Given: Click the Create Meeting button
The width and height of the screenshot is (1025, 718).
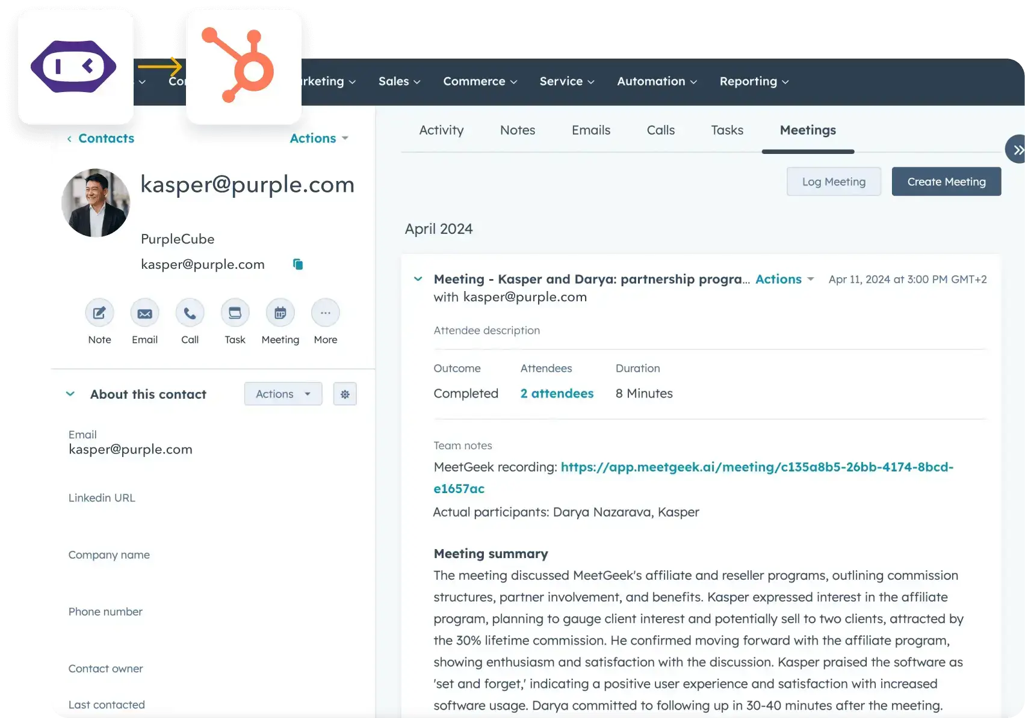Looking at the screenshot, I should coord(946,181).
